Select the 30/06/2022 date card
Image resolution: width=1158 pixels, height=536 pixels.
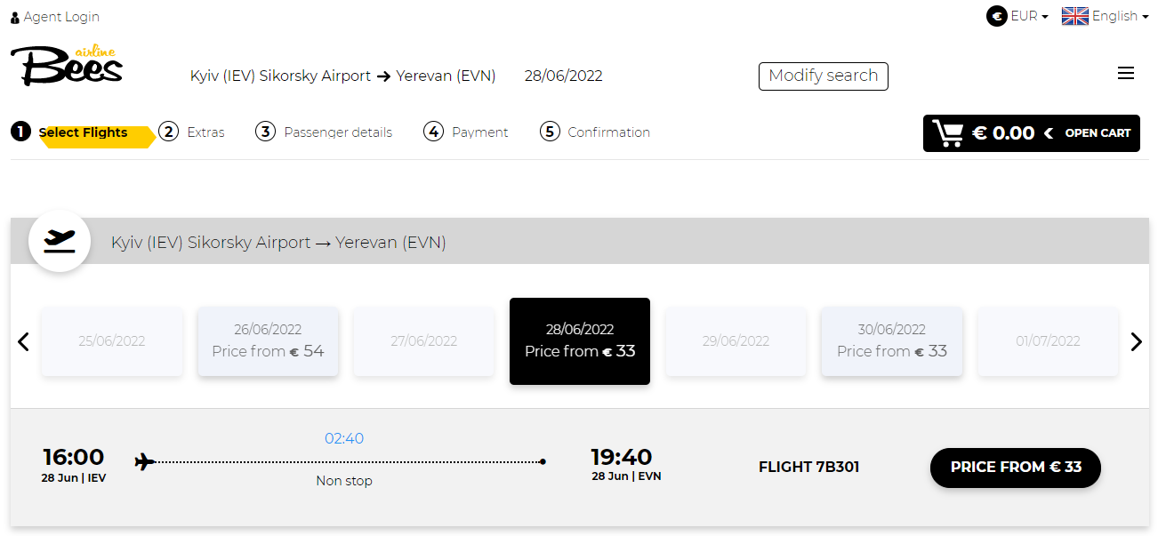coord(892,341)
